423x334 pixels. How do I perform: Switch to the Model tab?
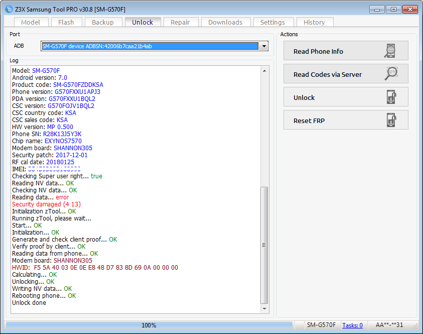(31, 23)
